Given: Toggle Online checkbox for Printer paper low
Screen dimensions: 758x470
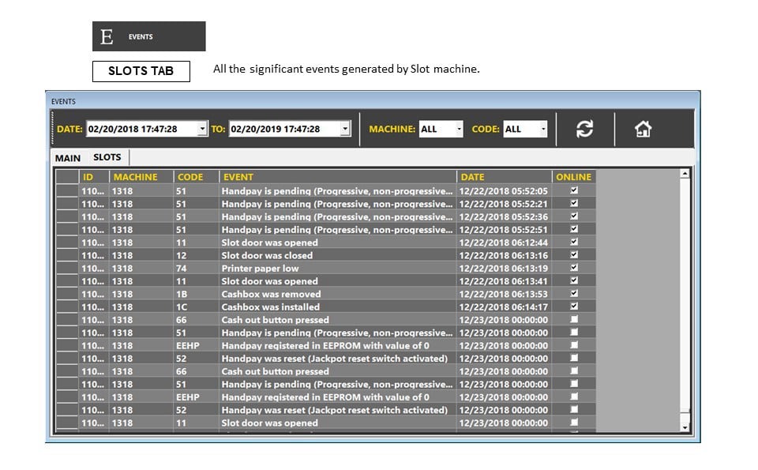Looking at the screenshot, I should click(574, 268).
